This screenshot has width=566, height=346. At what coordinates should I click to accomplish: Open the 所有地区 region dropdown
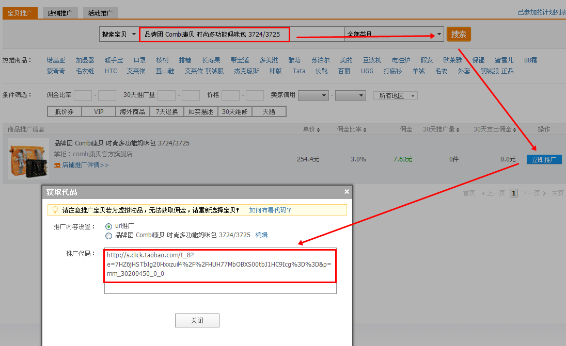point(396,95)
